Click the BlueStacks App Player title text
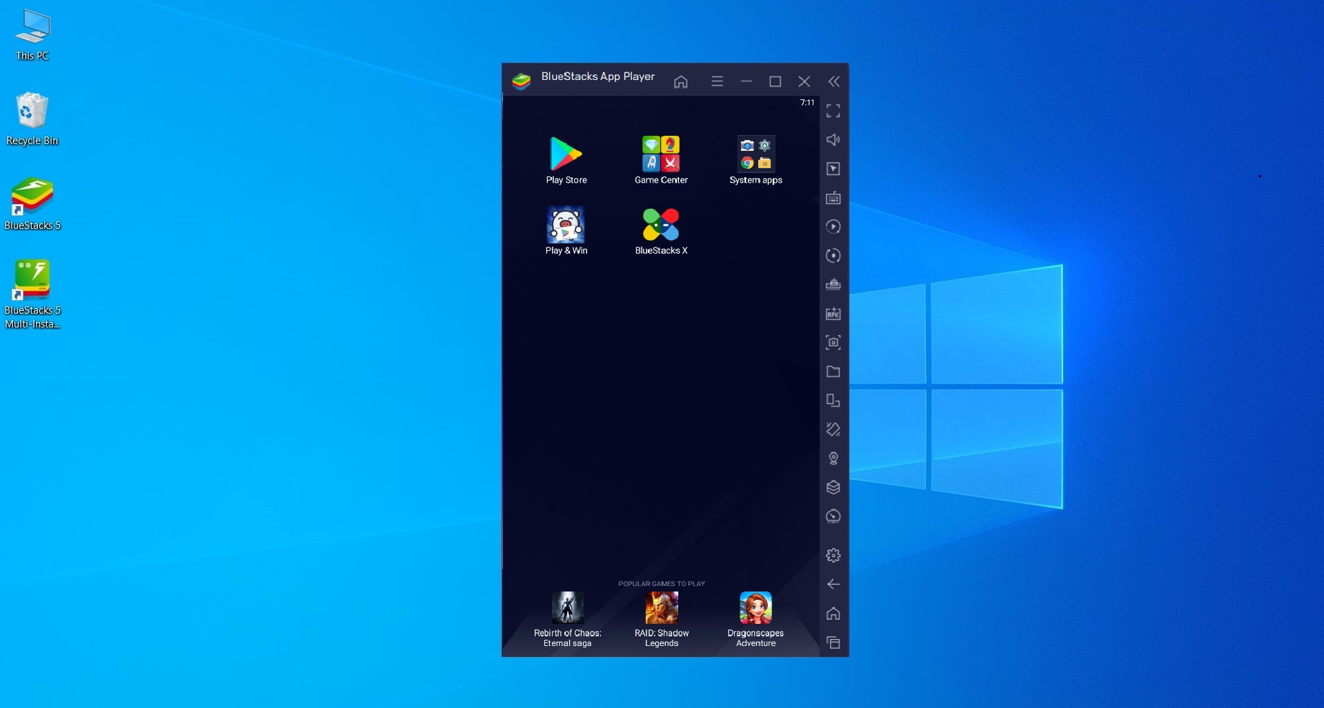 (597, 77)
